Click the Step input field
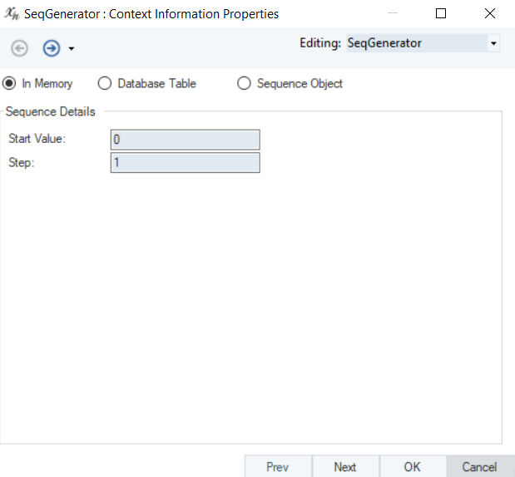This screenshot has width=515, height=477. [186, 162]
